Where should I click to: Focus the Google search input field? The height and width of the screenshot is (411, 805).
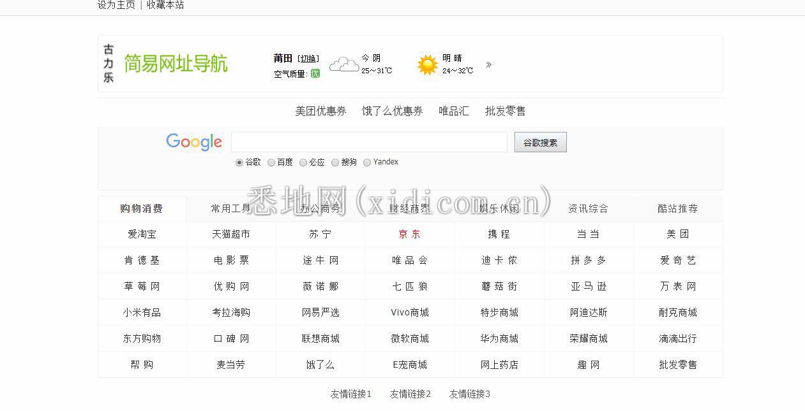pos(369,142)
